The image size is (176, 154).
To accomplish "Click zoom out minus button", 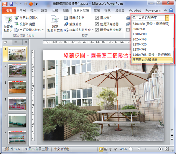I will [x=131, y=149].
